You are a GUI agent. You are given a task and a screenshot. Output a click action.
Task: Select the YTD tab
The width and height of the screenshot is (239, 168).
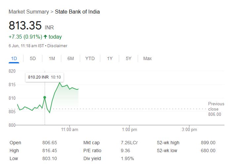click(90, 58)
